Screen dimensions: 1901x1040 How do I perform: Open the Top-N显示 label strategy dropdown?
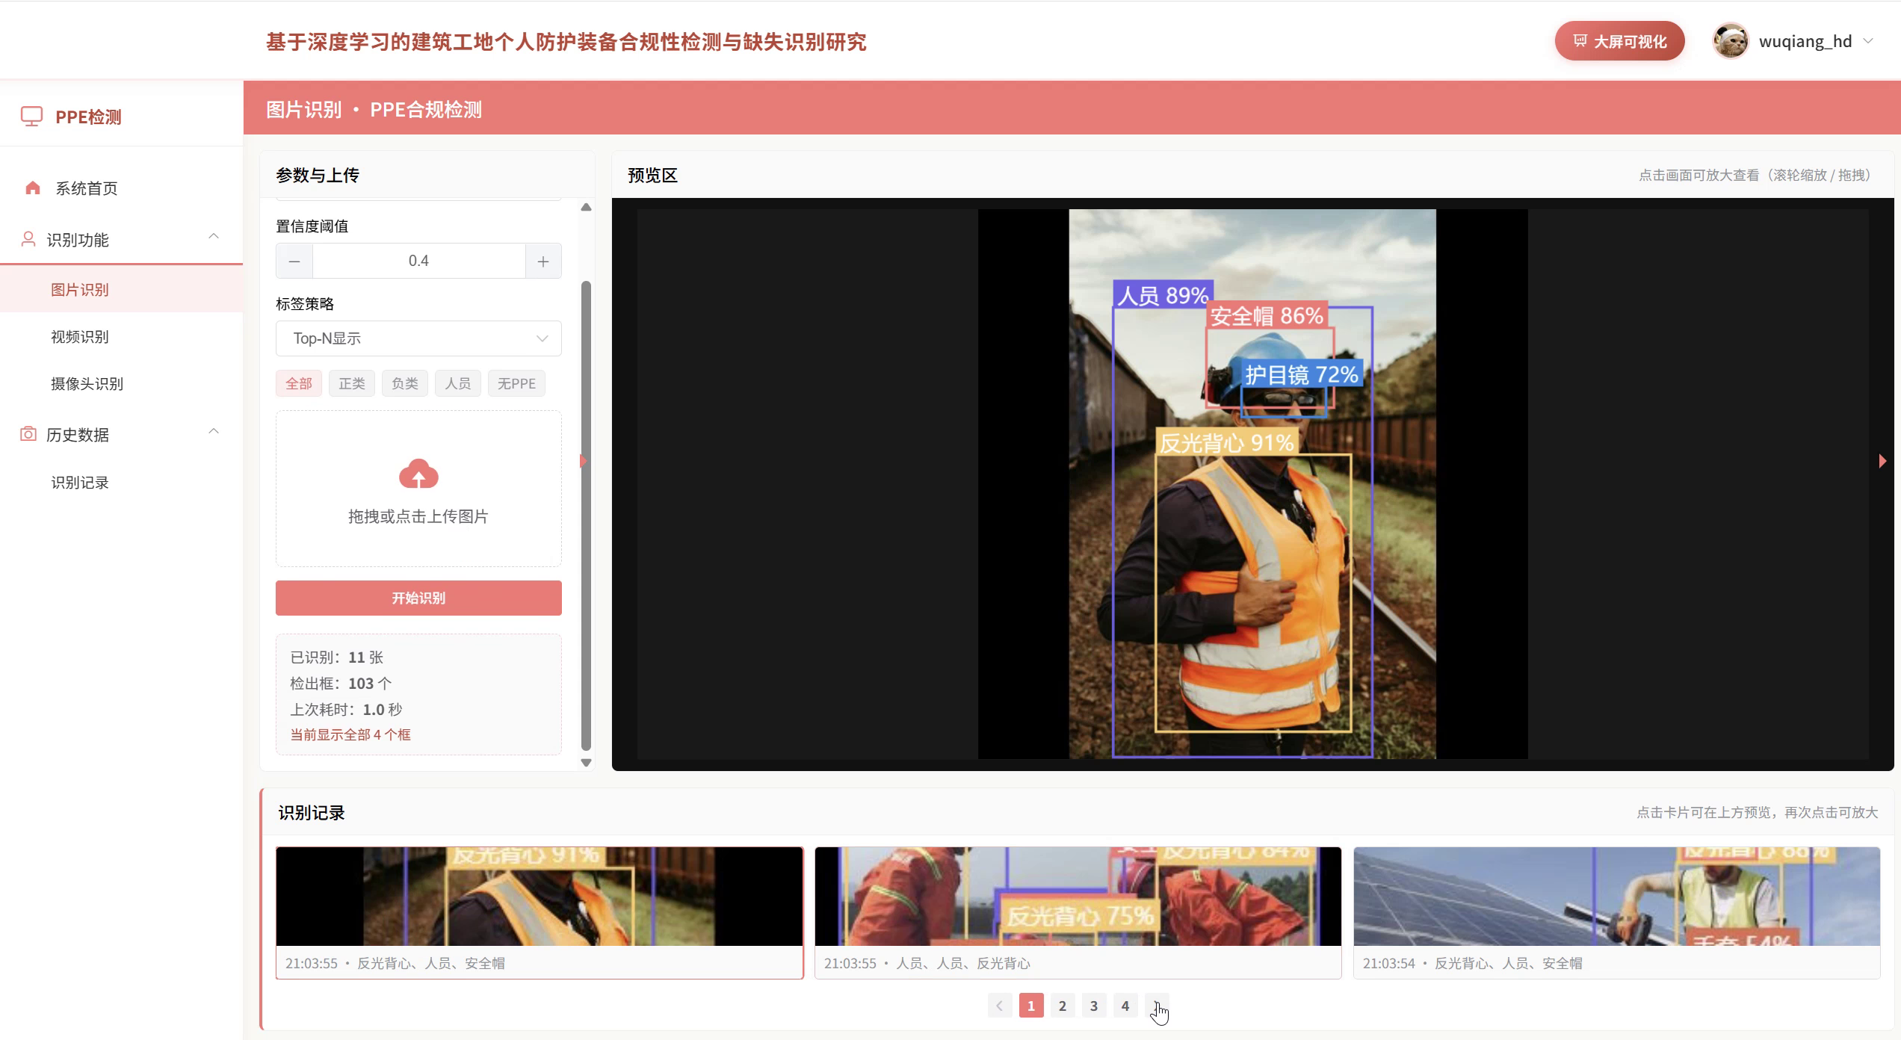point(418,338)
